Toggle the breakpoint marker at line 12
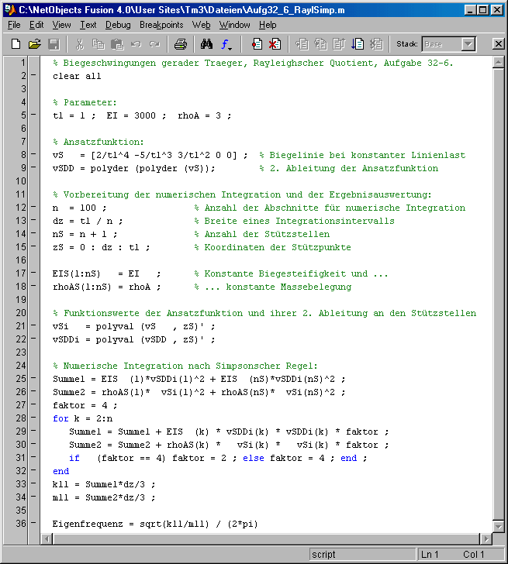508x564 pixels. [x=33, y=207]
